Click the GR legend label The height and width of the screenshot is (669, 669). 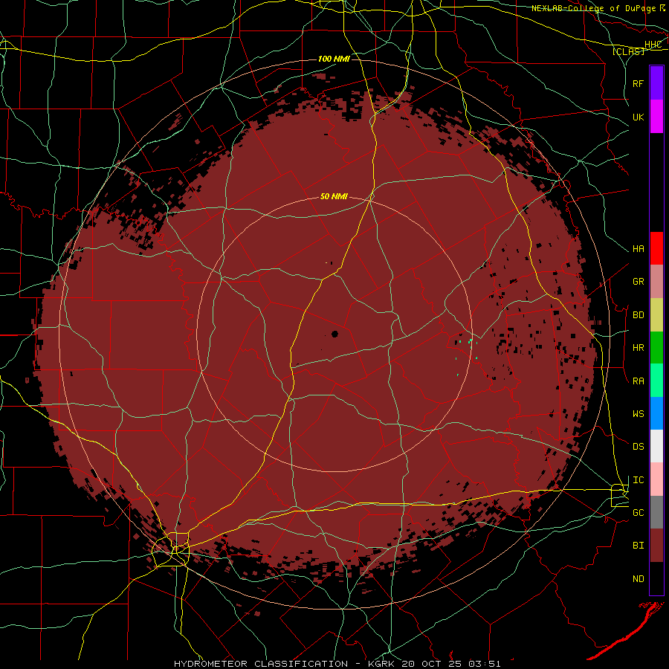pos(638,282)
